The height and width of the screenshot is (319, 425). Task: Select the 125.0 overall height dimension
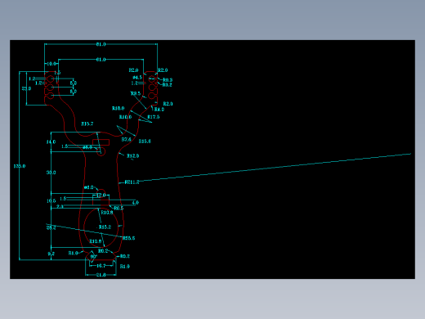[x=20, y=166]
